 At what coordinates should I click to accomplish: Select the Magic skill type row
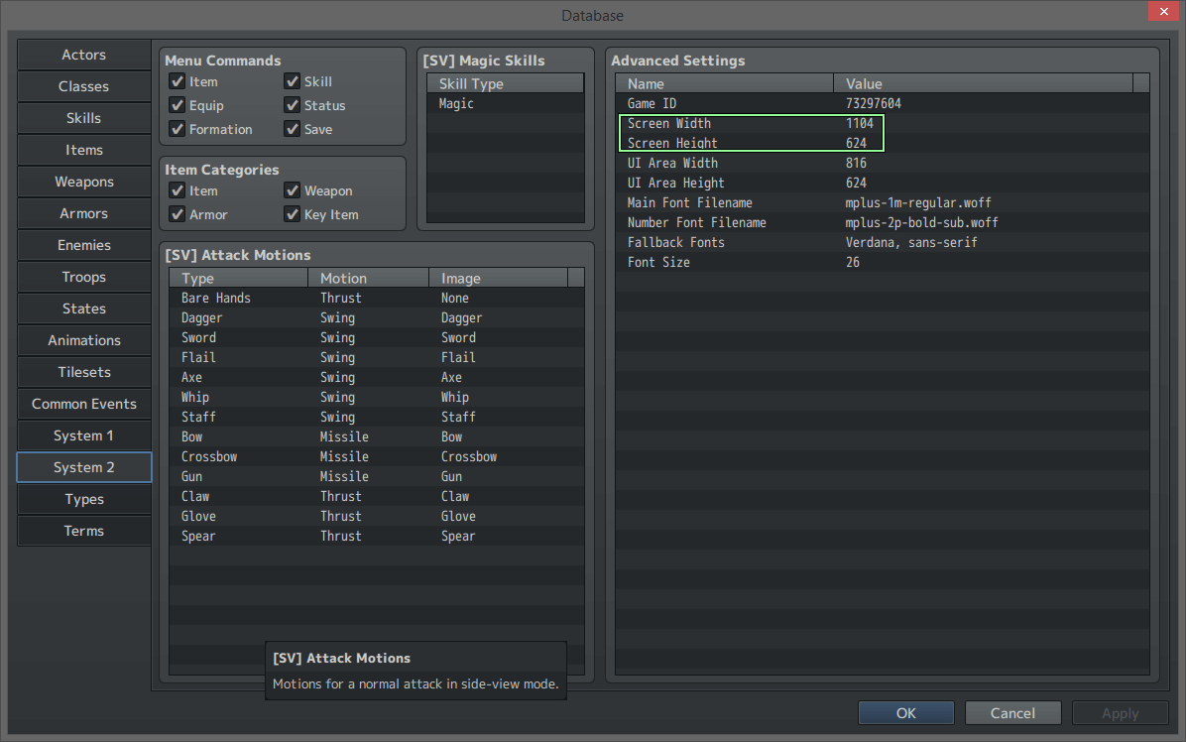pyautogui.click(x=506, y=103)
